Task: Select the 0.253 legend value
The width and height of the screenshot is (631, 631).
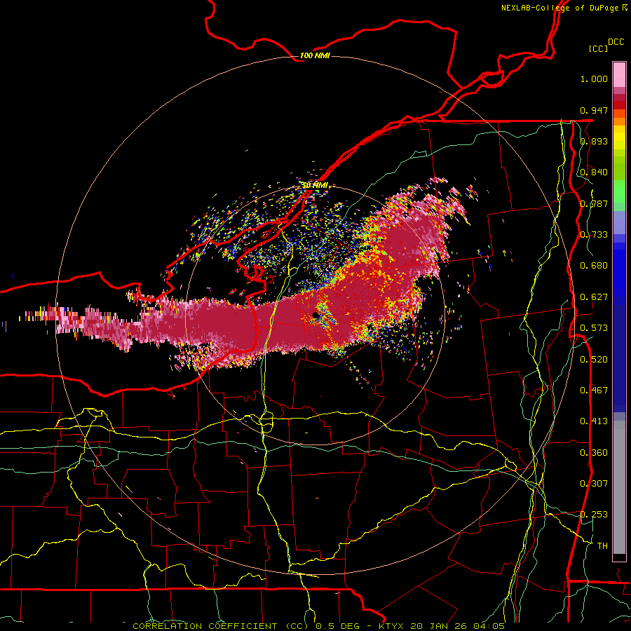Action: [594, 515]
